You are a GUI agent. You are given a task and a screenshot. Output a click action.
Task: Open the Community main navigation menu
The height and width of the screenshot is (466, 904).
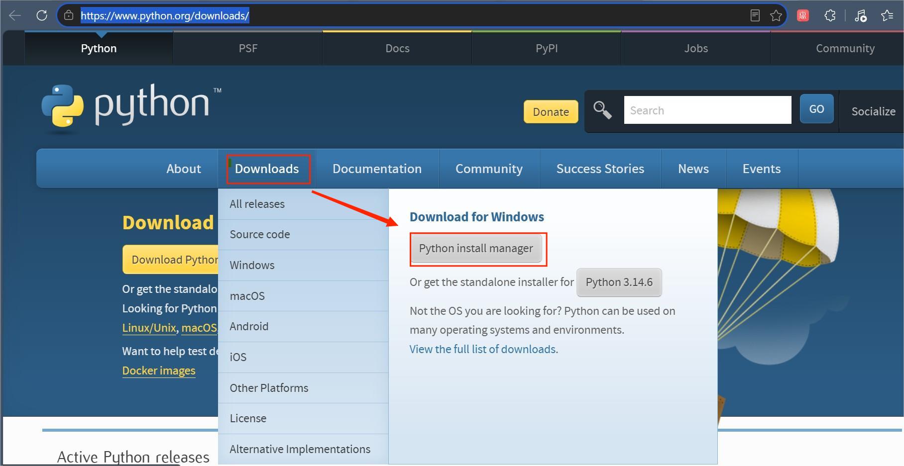(489, 169)
